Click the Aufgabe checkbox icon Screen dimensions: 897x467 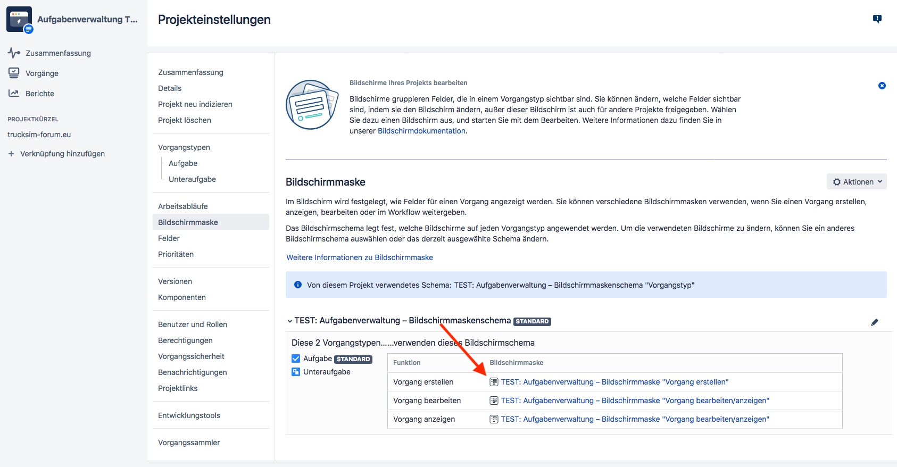click(x=296, y=358)
